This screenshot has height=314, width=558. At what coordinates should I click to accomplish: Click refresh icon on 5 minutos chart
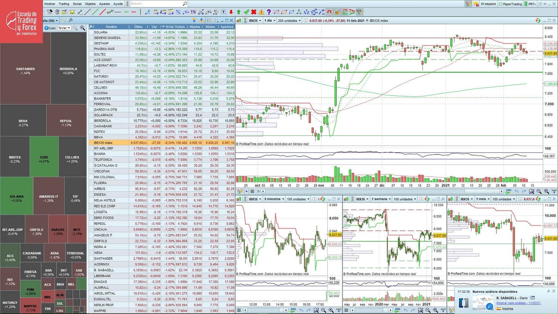pos(322,199)
